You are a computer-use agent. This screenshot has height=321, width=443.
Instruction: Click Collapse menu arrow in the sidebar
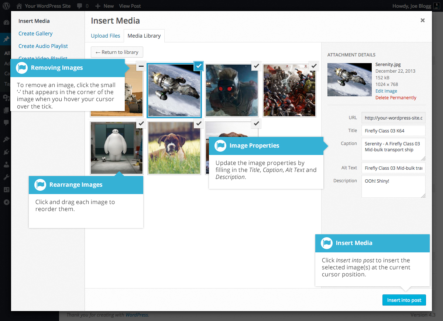click(x=6, y=202)
